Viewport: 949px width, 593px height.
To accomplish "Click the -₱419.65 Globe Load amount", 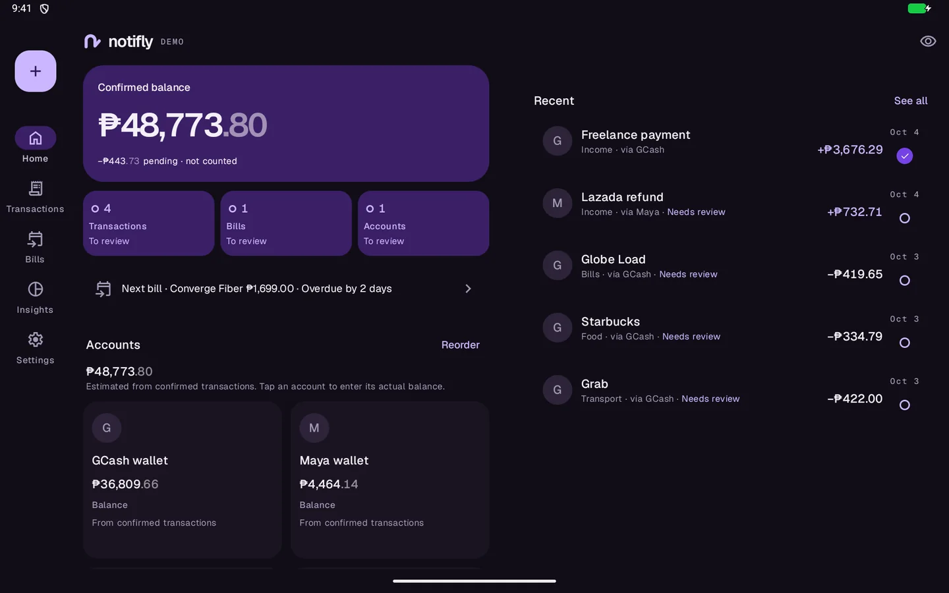I will 855,274.
